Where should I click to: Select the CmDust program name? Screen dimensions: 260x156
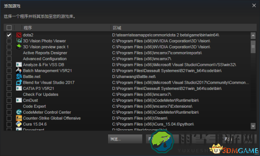click(30, 100)
